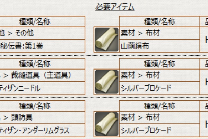Click 種類/名称 header above その他
This screenshot has height=139, width=208.
coord(35,22)
